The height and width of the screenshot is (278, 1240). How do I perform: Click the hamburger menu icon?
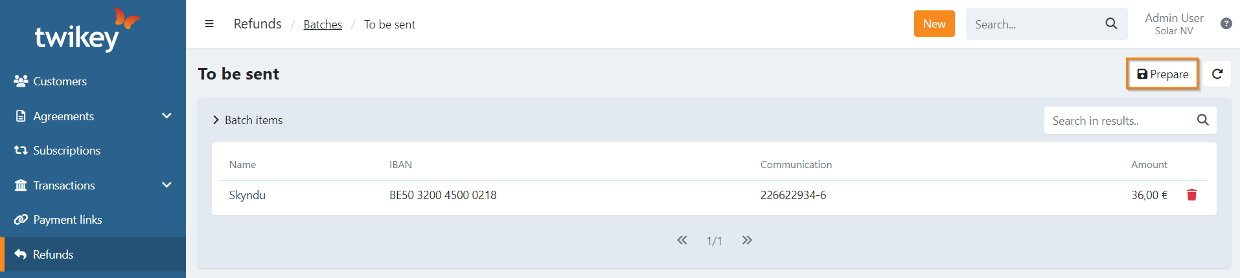[209, 24]
